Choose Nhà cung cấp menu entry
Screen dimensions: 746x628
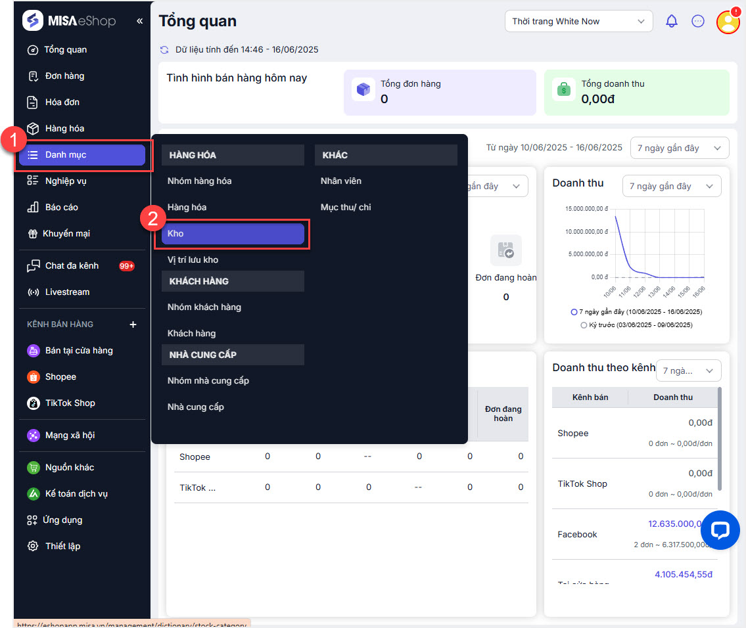(x=196, y=407)
